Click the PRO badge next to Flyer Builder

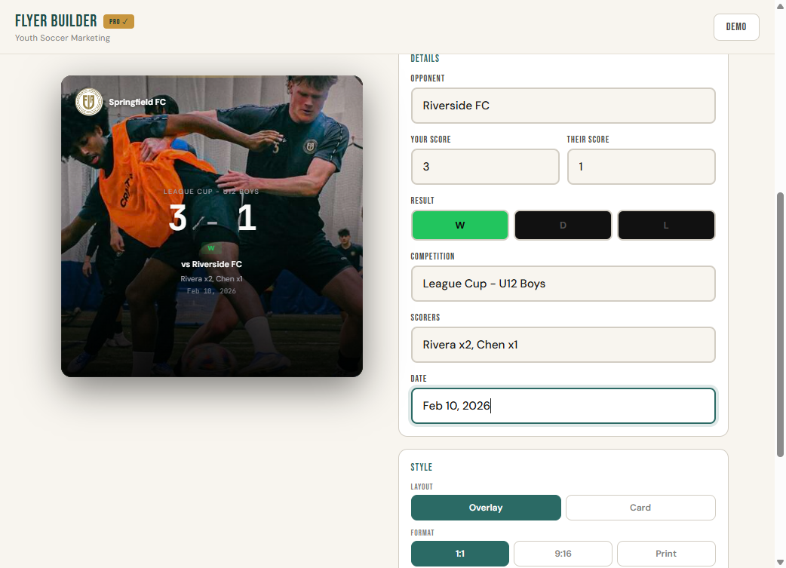click(x=118, y=21)
